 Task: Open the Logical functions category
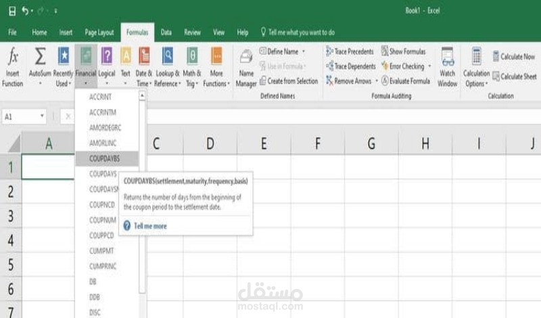coord(107,66)
